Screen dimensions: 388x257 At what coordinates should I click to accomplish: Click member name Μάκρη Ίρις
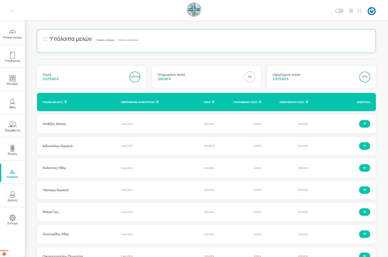[x=51, y=212]
